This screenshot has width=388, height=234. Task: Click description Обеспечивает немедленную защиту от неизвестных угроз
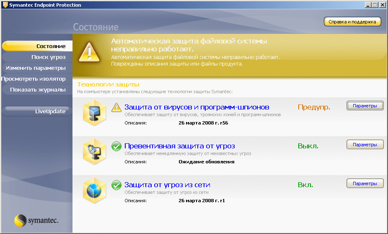coord(188,153)
